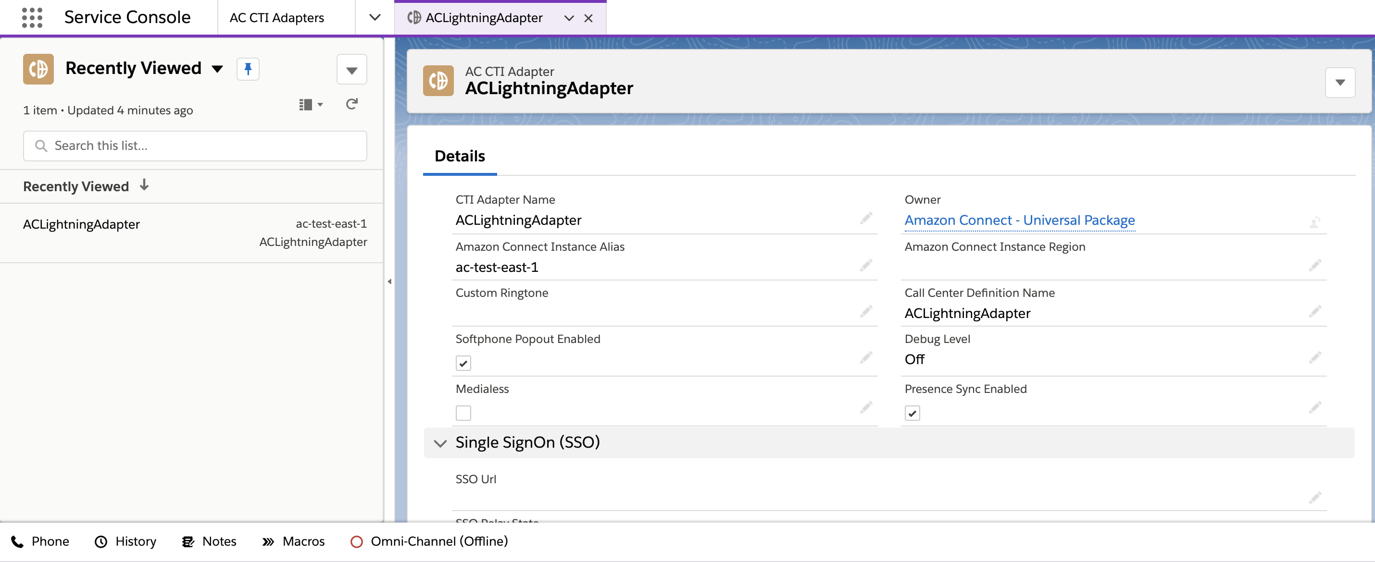1375x562 pixels.
Task: Open Omni-Channel (Offline) utility
Action: pos(429,541)
